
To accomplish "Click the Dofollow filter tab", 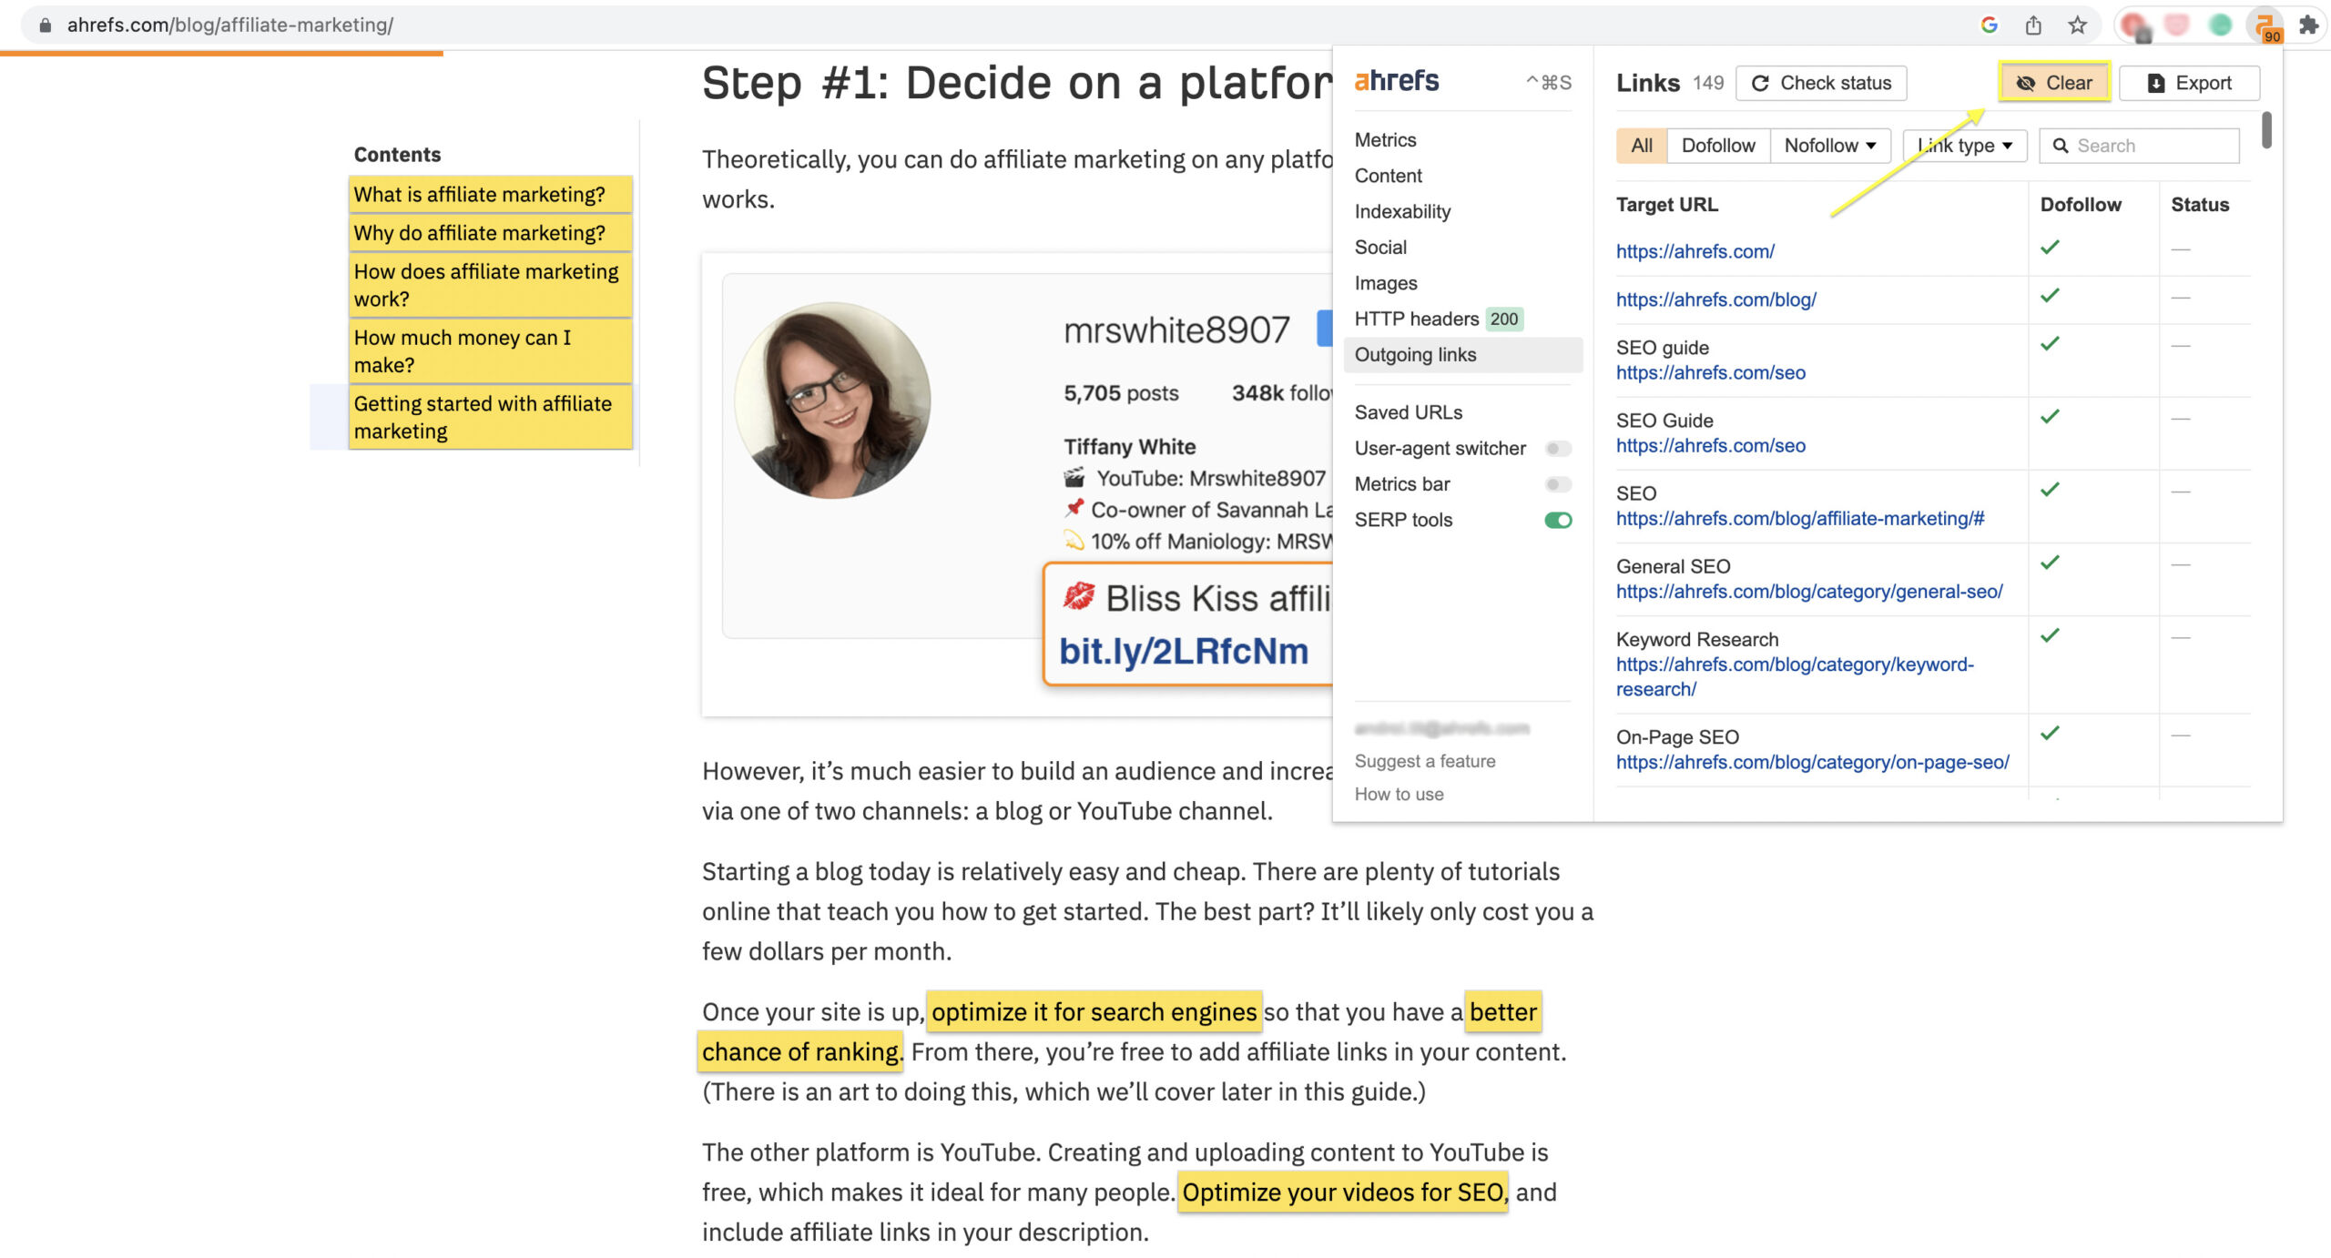I will (1716, 146).
